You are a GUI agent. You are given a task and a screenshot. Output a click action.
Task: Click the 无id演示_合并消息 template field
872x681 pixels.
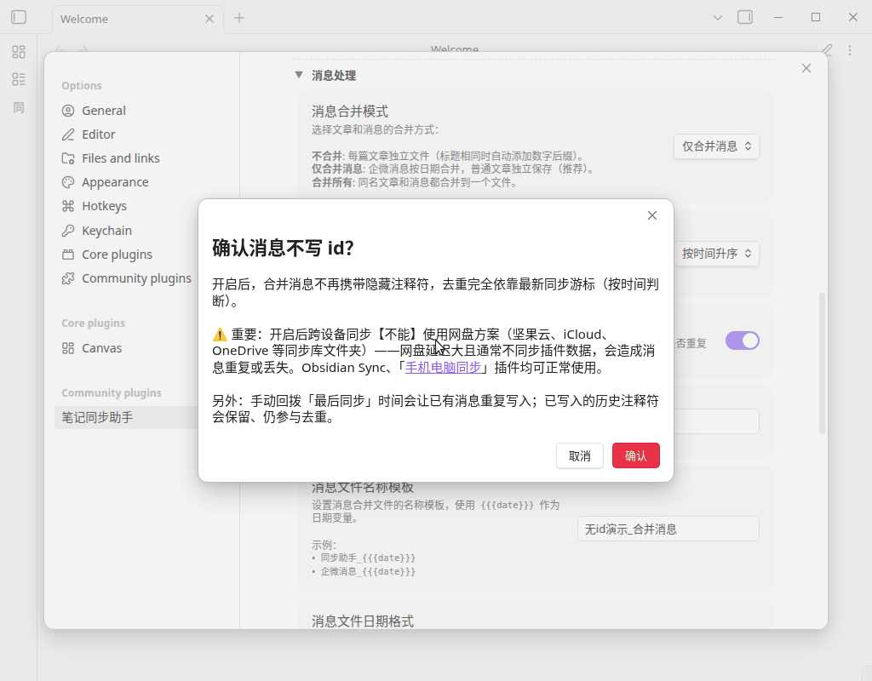click(x=668, y=529)
